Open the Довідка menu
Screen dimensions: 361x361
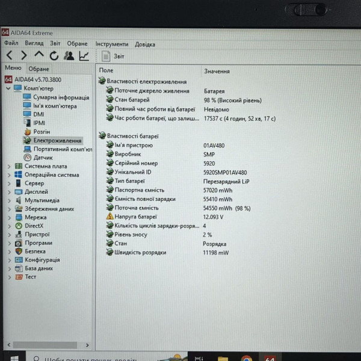(145, 44)
